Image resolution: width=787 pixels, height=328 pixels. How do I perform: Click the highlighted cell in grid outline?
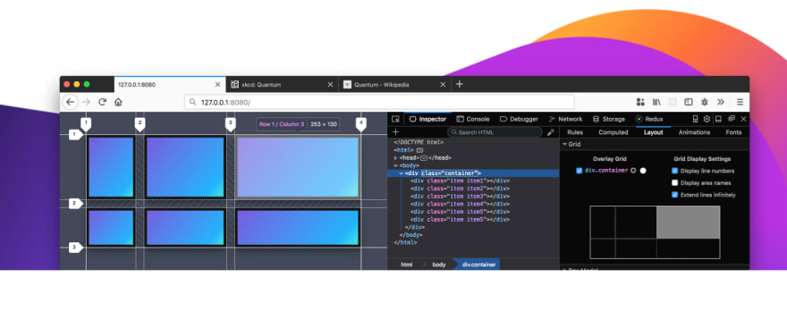tap(688, 223)
